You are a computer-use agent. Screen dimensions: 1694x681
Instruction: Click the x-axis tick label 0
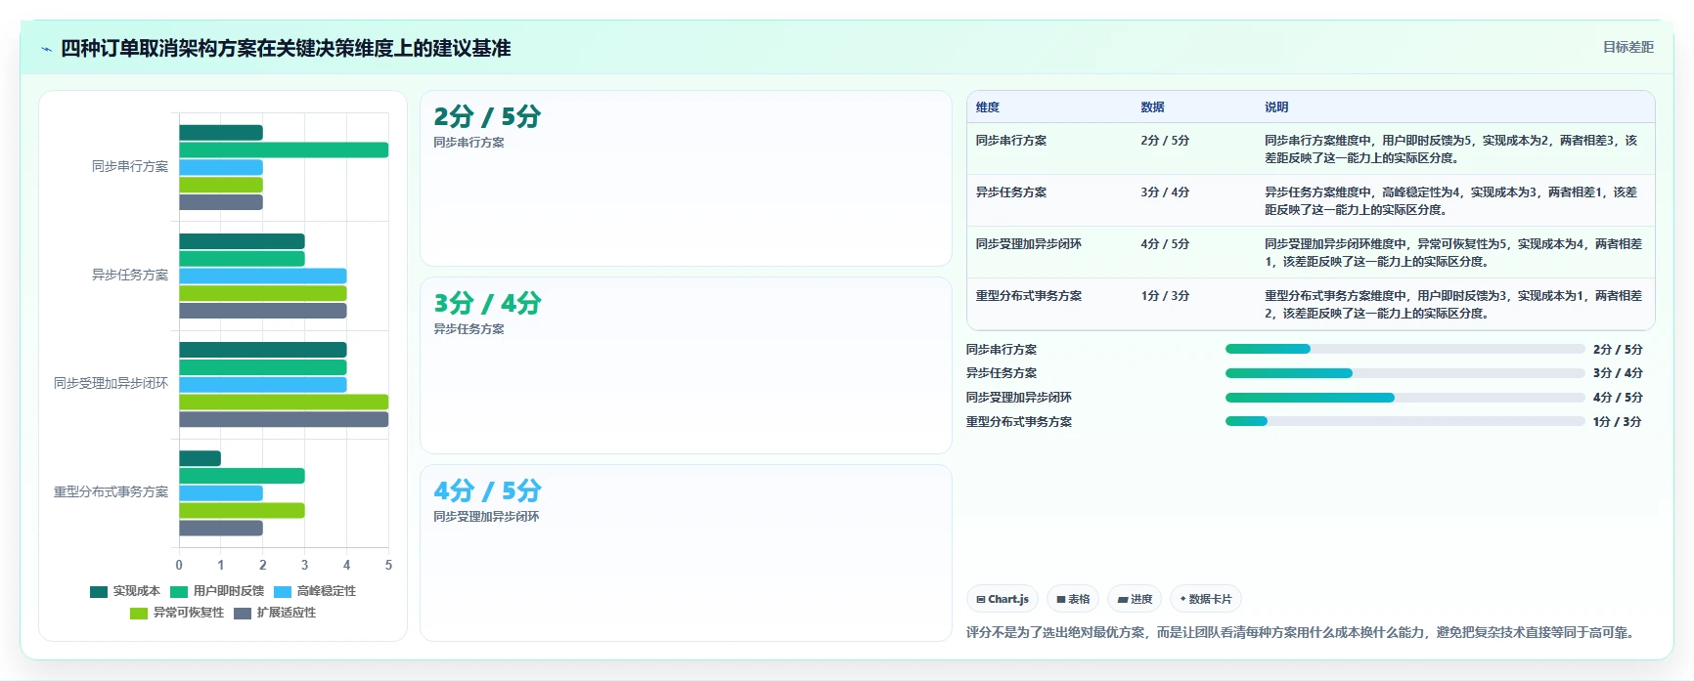pyautogui.click(x=179, y=565)
